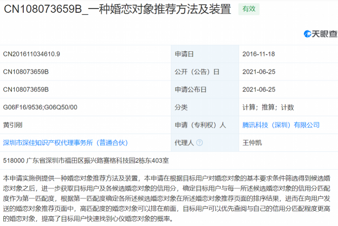The width and height of the screenshot is (338, 226).
Task: Select the address 518000 广东省深圳市福田区
Action: point(86,160)
